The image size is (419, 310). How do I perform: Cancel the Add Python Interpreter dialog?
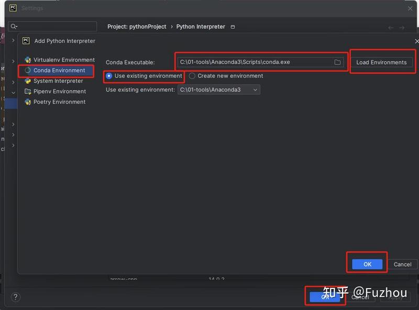[x=402, y=264]
